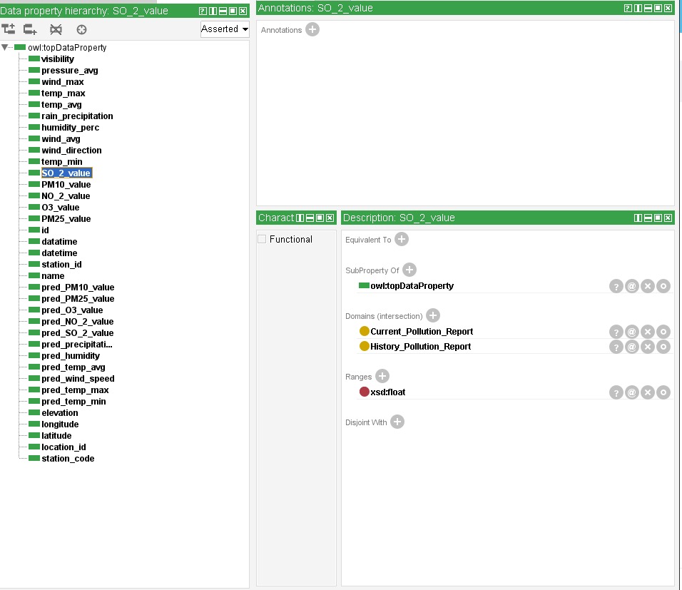
Task: Open History_Pollution_Report class link
Action: (420, 346)
